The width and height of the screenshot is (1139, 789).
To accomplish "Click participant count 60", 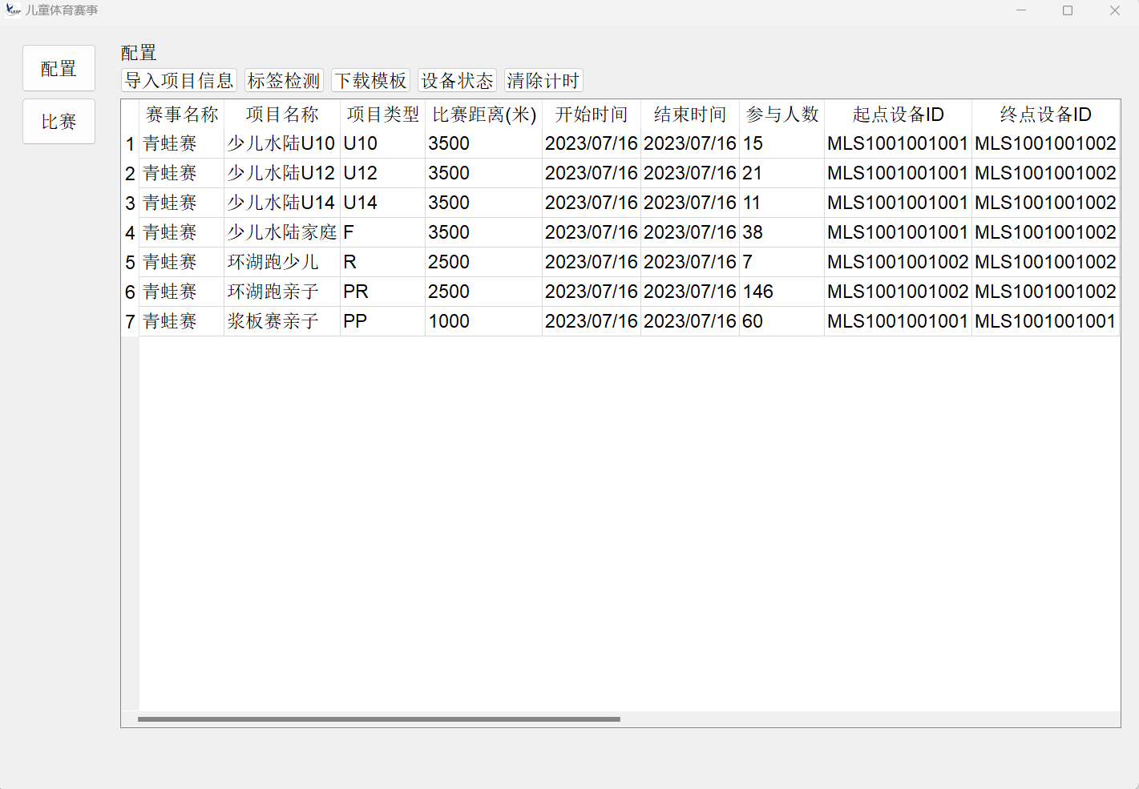I will (782, 321).
